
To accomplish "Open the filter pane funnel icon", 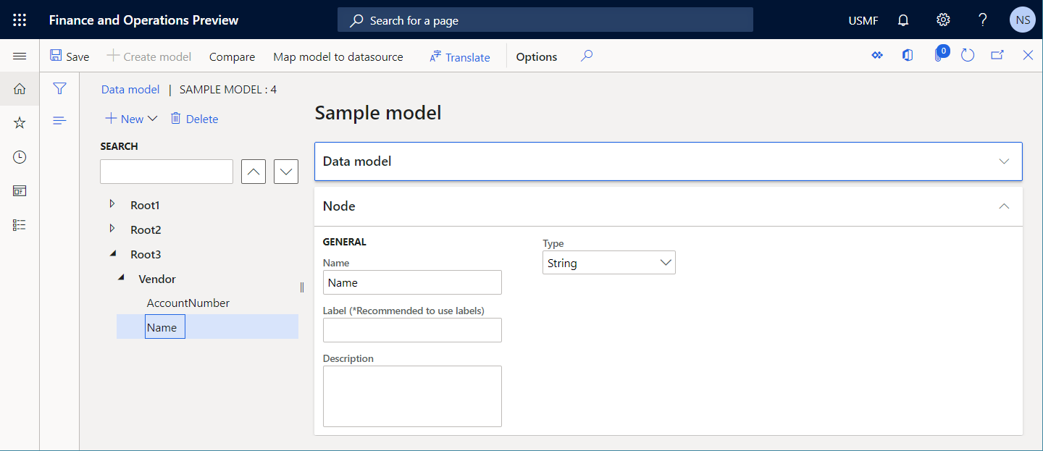I will [59, 88].
